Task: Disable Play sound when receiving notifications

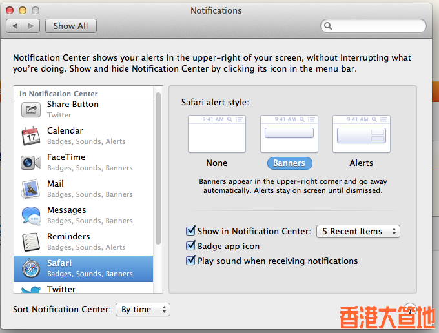Action: tap(190, 261)
